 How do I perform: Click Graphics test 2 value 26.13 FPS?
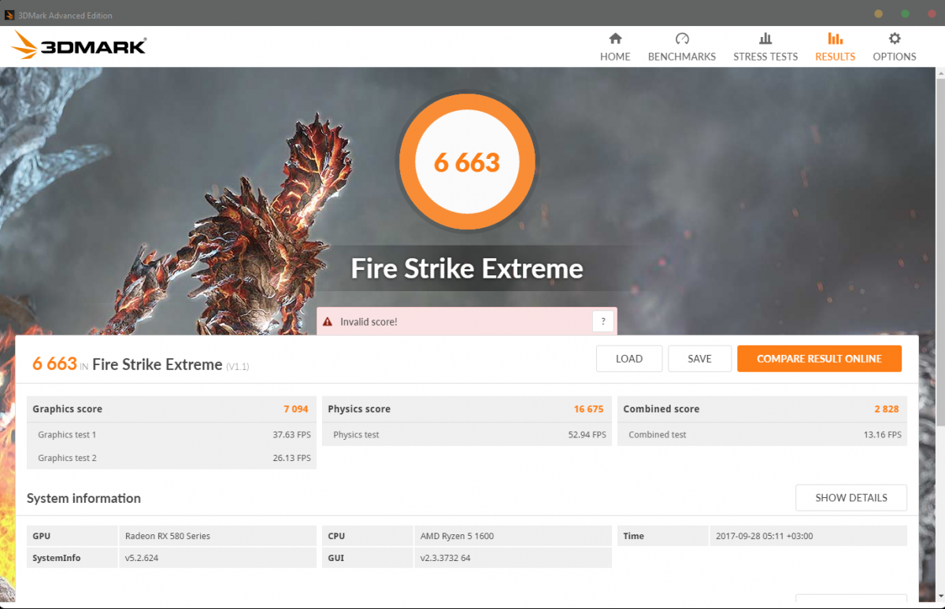(x=292, y=458)
